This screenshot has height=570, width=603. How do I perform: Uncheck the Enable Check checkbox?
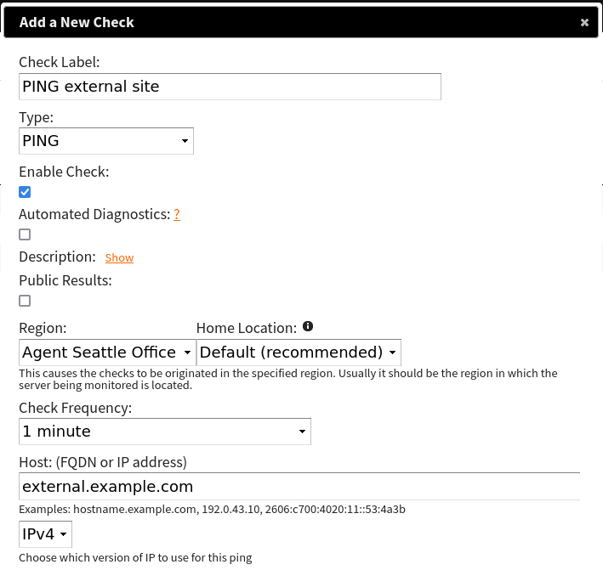tap(25, 192)
